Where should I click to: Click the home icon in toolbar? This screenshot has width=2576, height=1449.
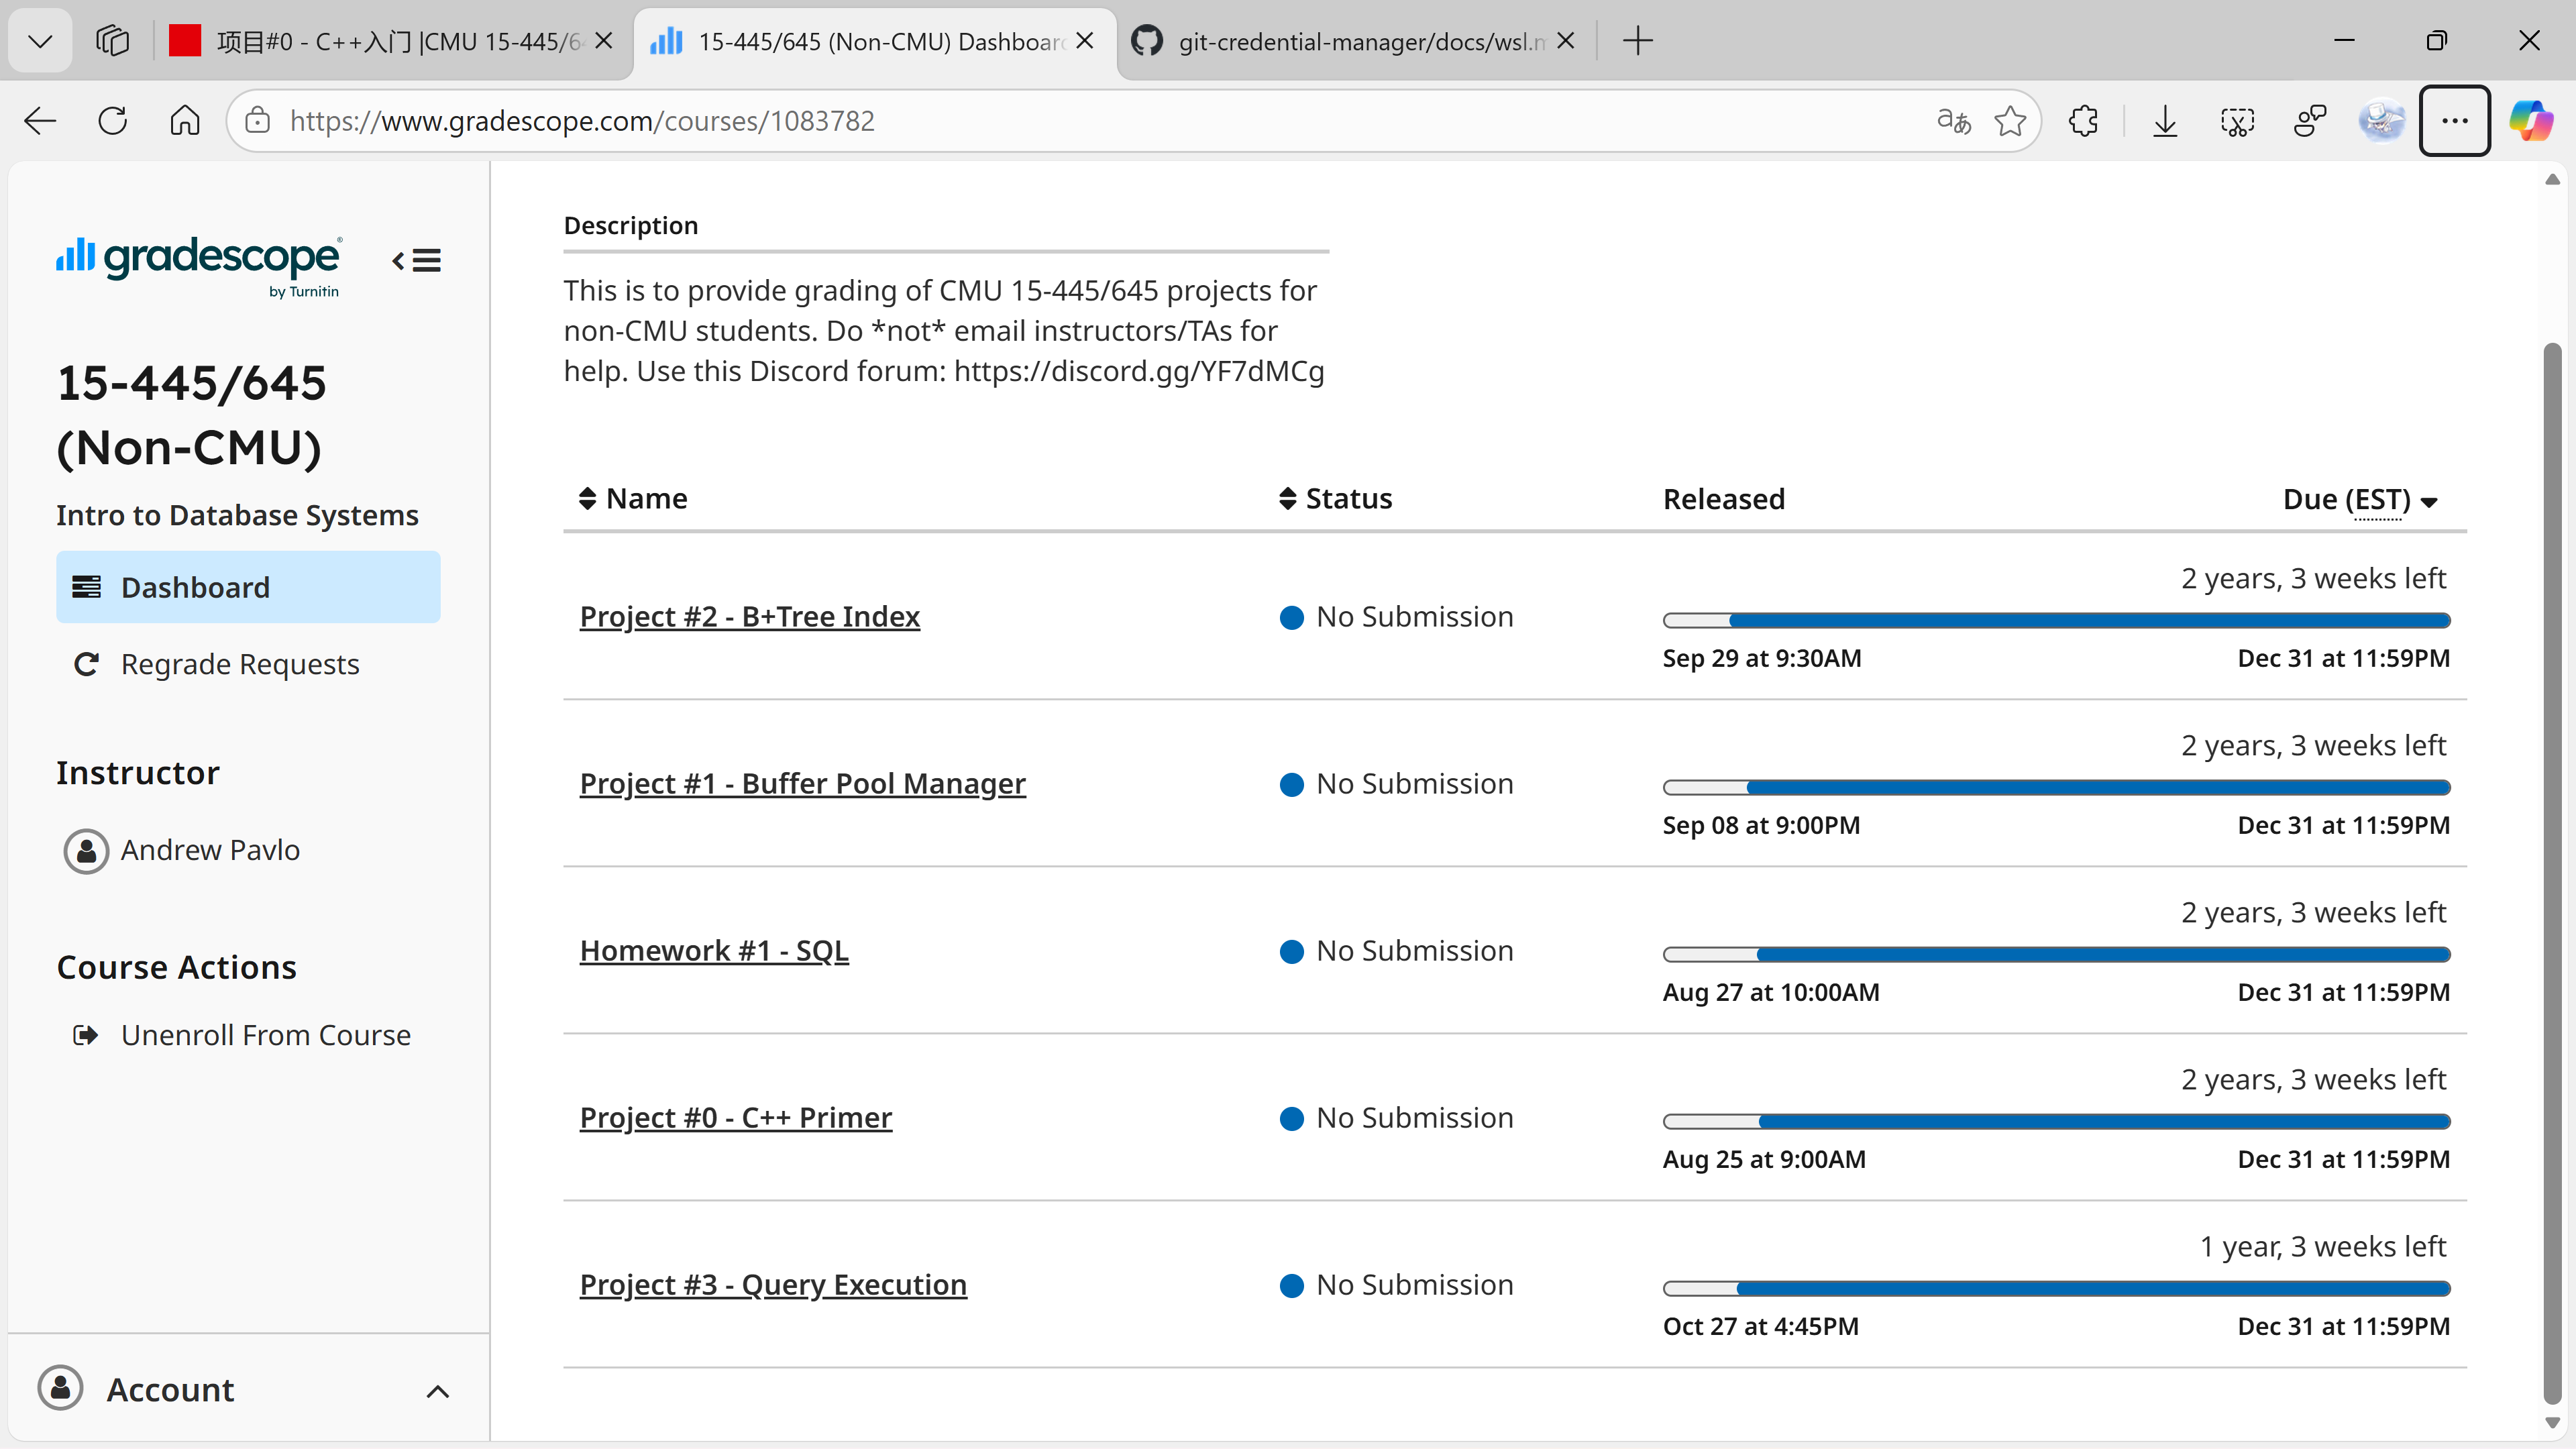(185, 121)
